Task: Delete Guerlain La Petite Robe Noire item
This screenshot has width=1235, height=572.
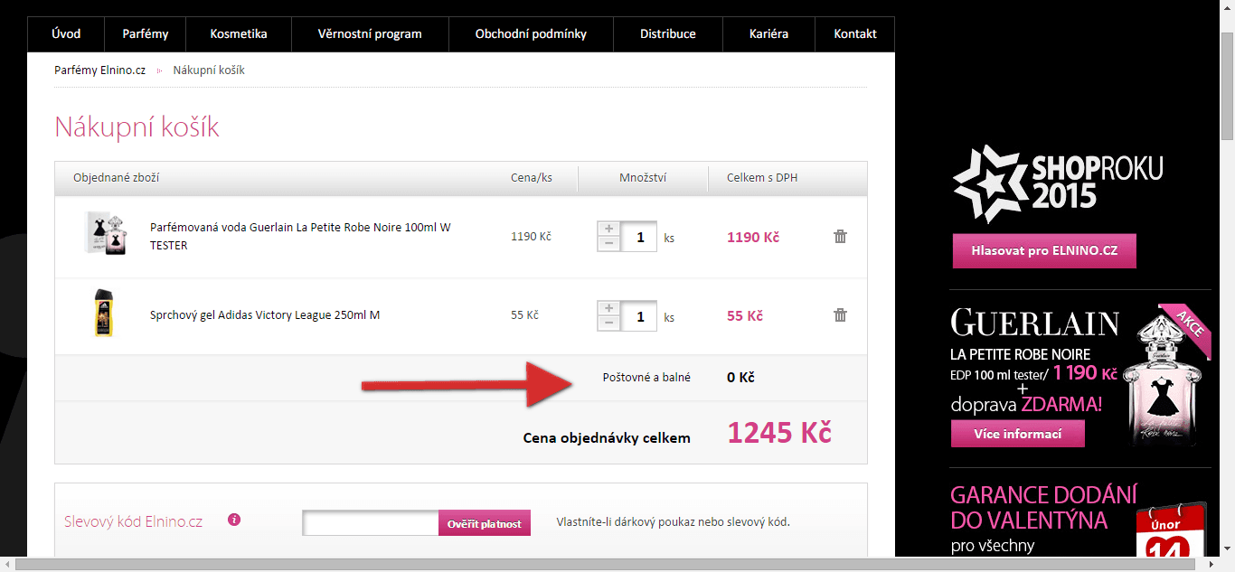Action: (x=840, y=237)
